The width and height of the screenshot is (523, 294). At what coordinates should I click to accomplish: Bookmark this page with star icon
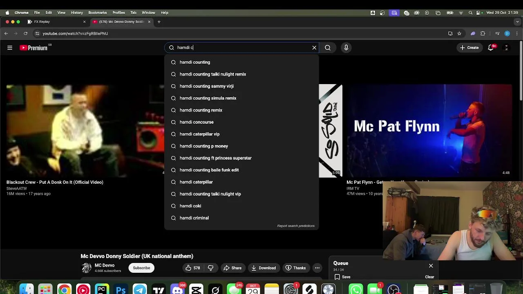459,33
